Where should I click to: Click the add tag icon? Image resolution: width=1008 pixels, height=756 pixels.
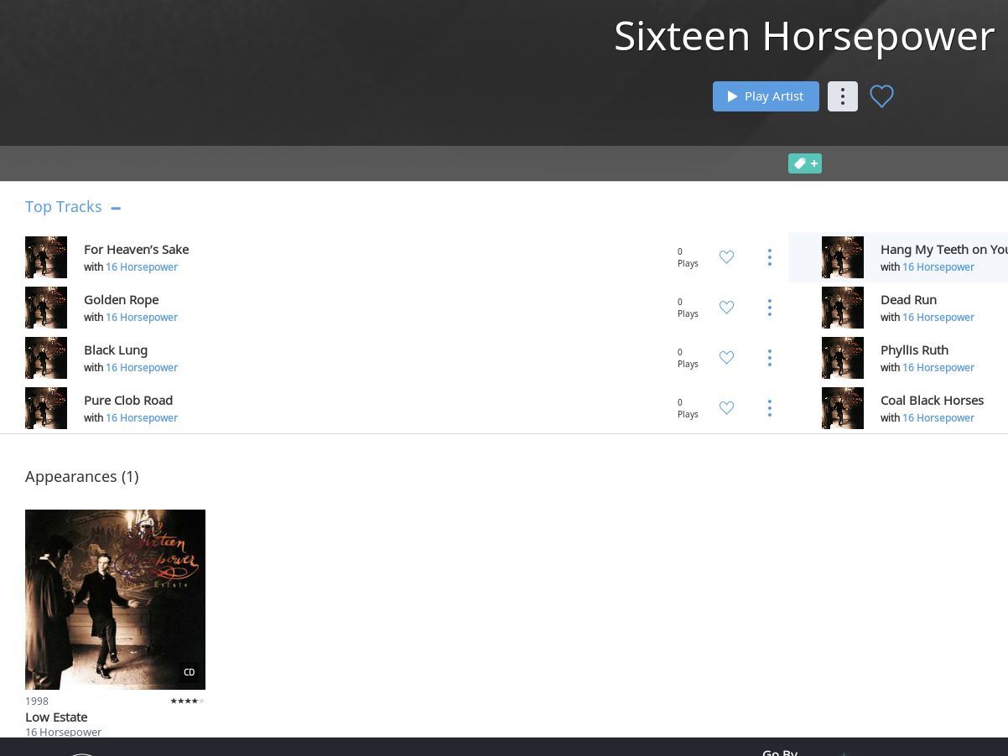click(x=805, y=163)
